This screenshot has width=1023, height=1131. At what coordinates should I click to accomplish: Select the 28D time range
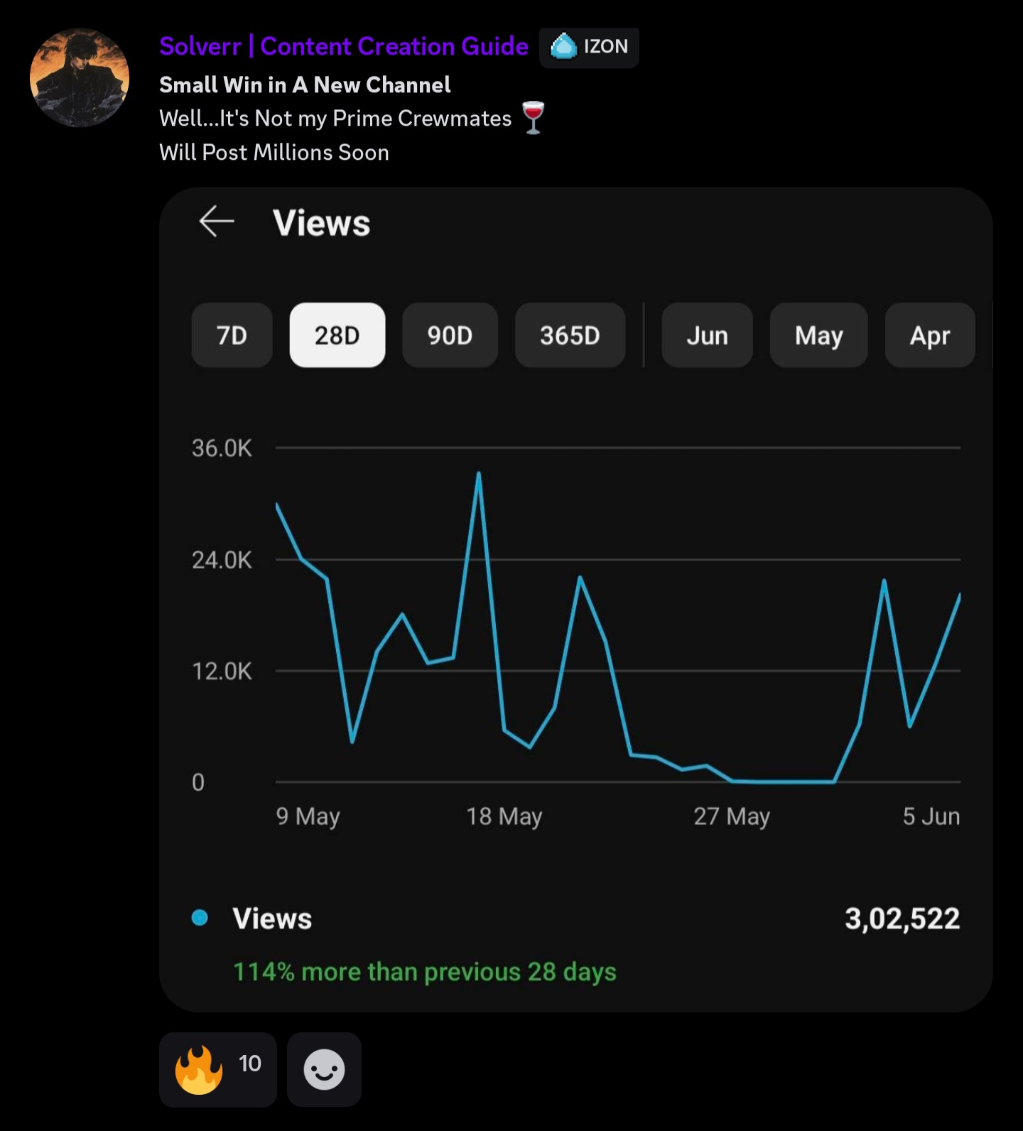337,335
